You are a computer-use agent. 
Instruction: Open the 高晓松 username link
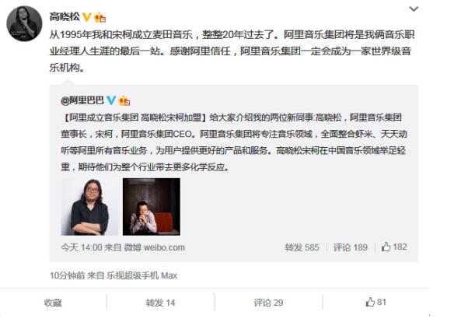tap(65, 16)
